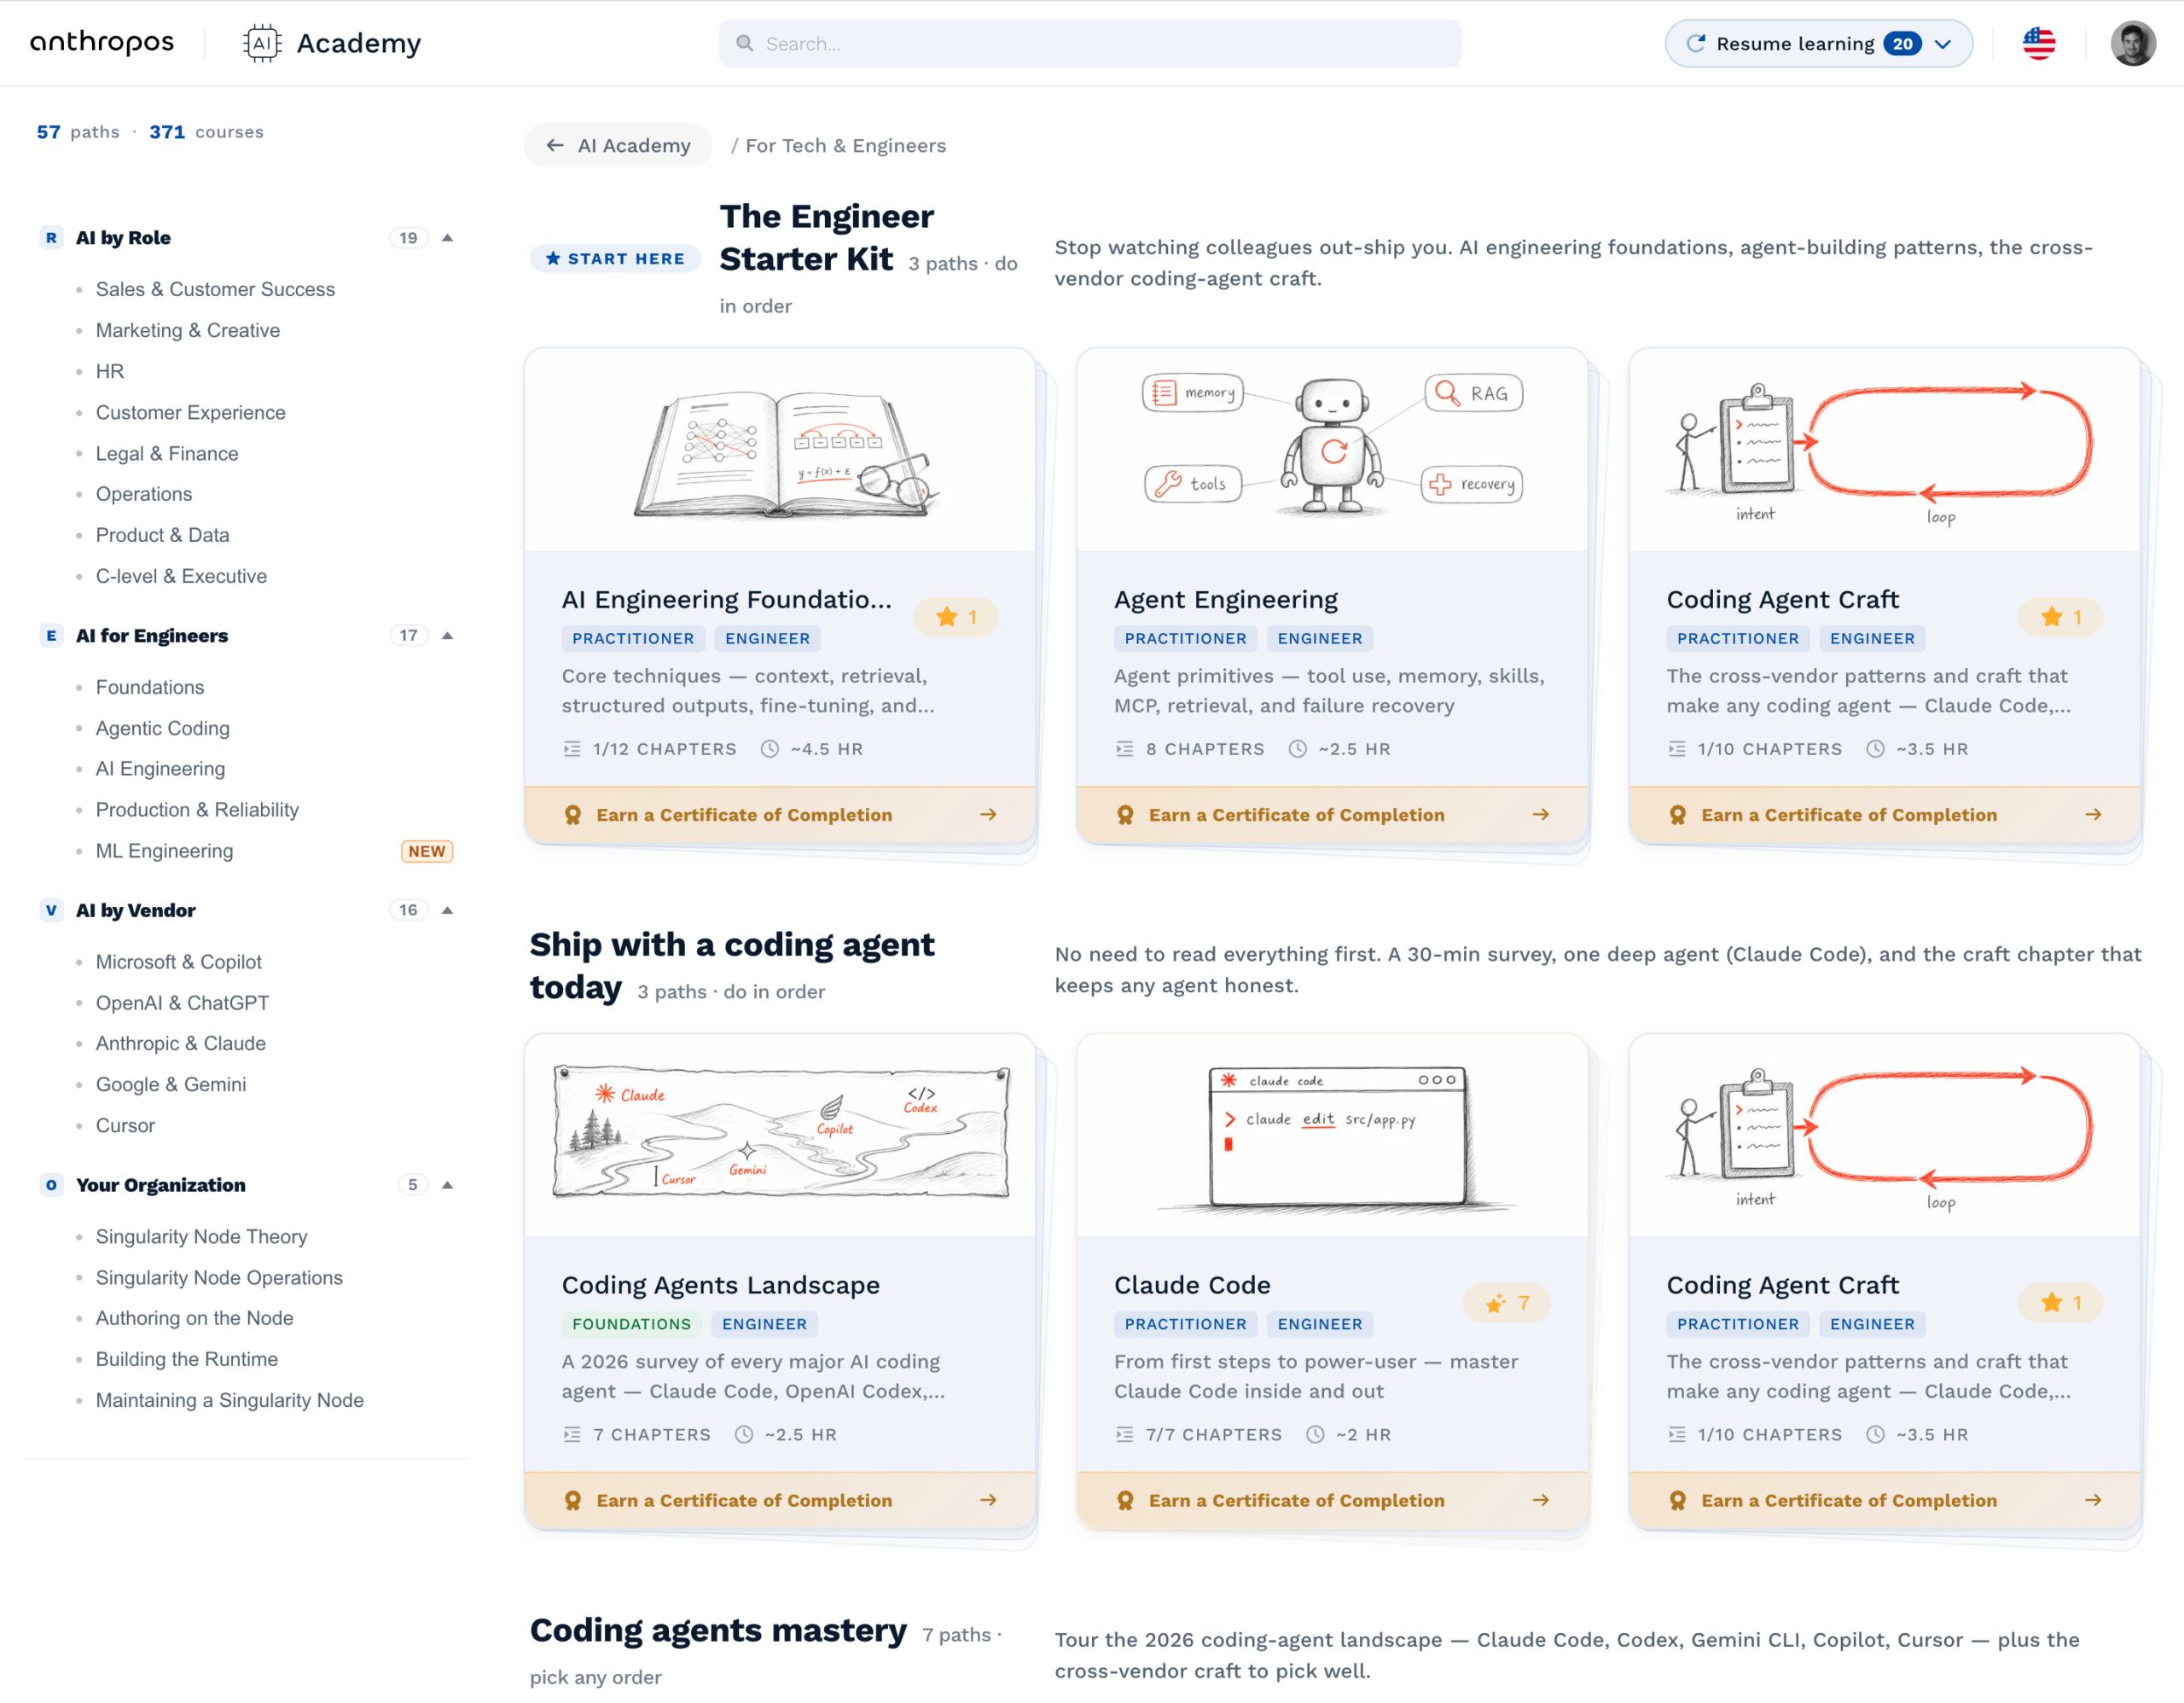Image resolution: width=2184 pixels, height=1703 pixels.
Task: Click the PRACTITIONER tag on Agent Engineering
Action: [1185, 638]
